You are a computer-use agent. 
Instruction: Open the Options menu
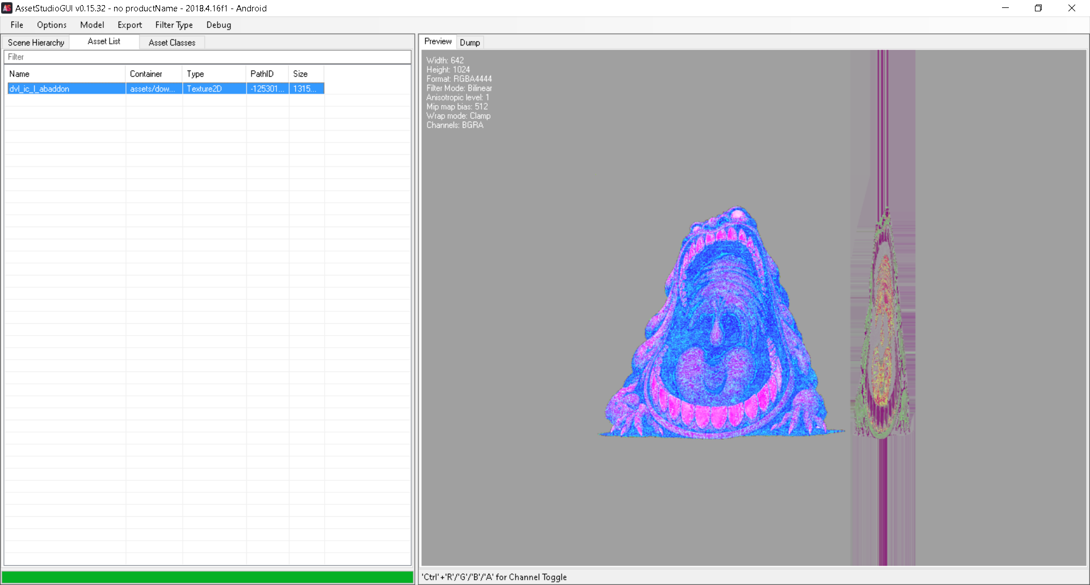(52, 25)
